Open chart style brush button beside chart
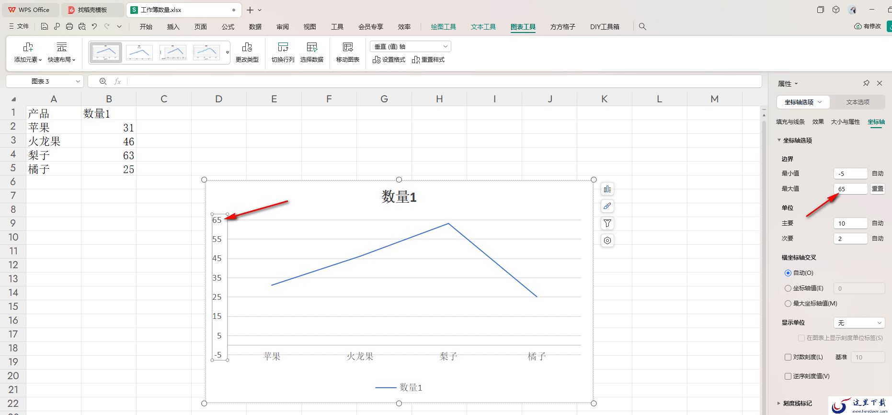The height and width of the screenshot is (415, 892). 607,206
